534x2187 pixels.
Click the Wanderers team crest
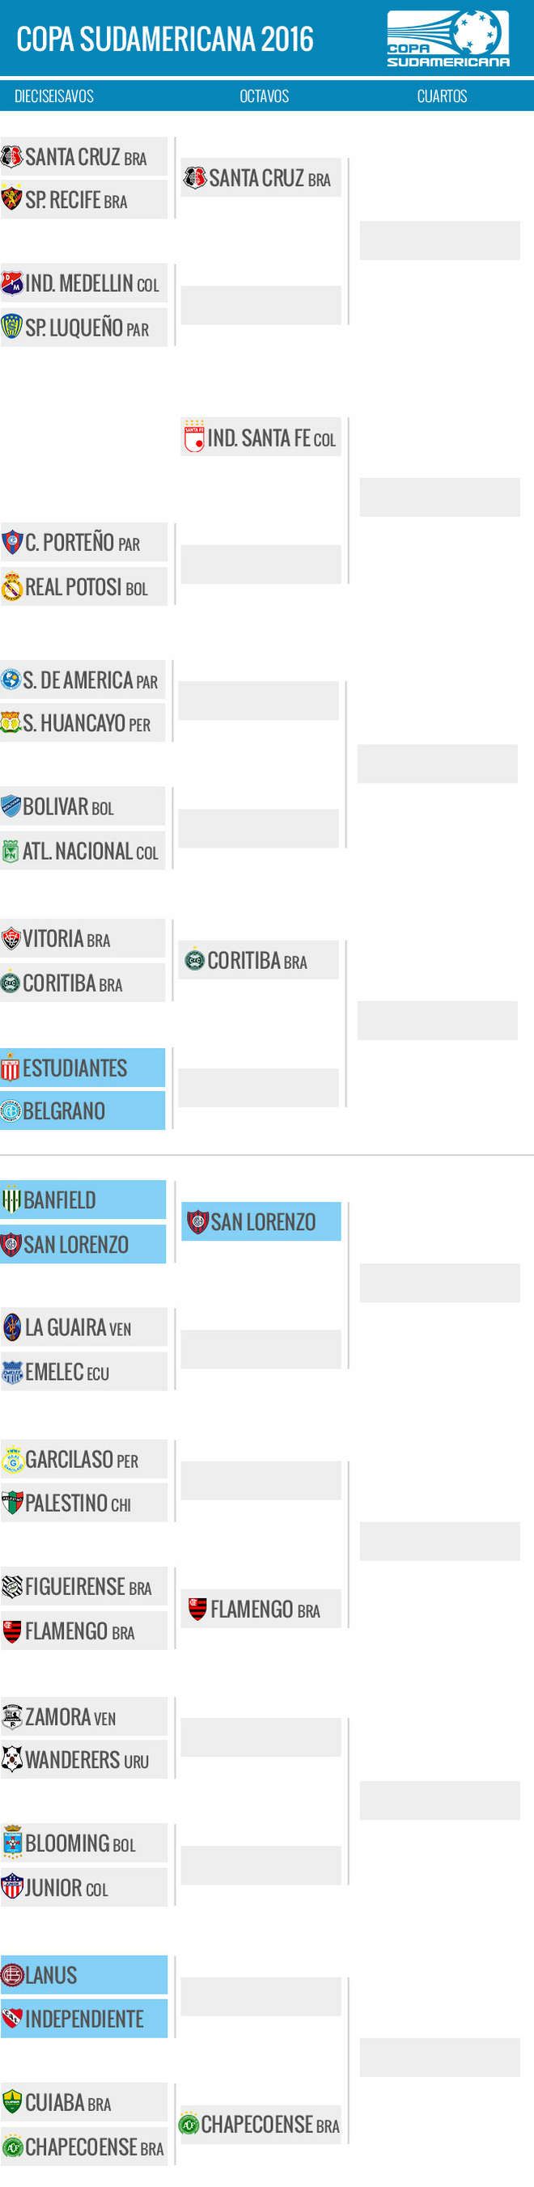12,1760
